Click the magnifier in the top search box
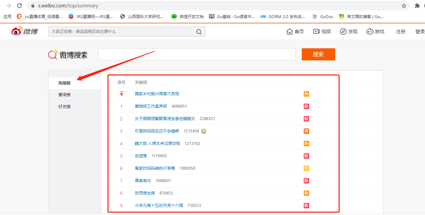Viewport: 425px width, 215px height. (x=199, y=32)
